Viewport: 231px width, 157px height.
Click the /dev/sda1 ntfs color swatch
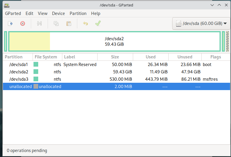(36, 64)
